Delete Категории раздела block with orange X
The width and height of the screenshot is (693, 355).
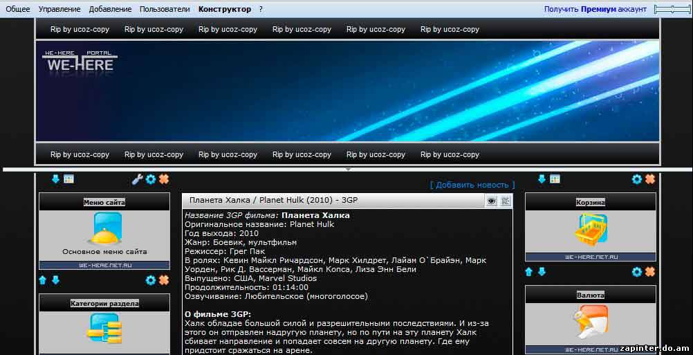pos(164,280)
